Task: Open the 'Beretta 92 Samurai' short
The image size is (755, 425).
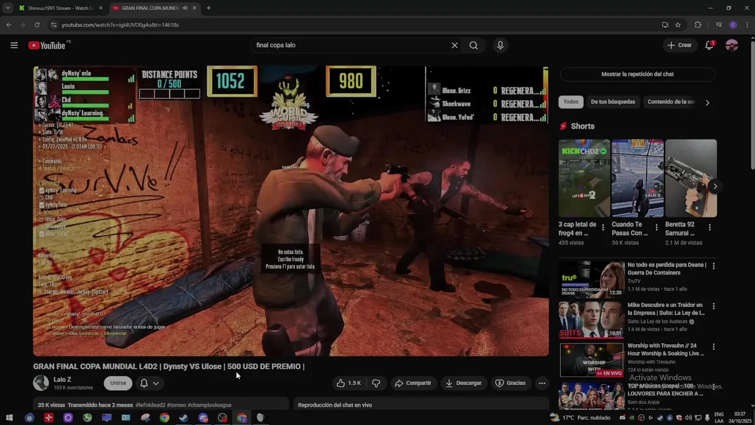Action: pos(691,178)
